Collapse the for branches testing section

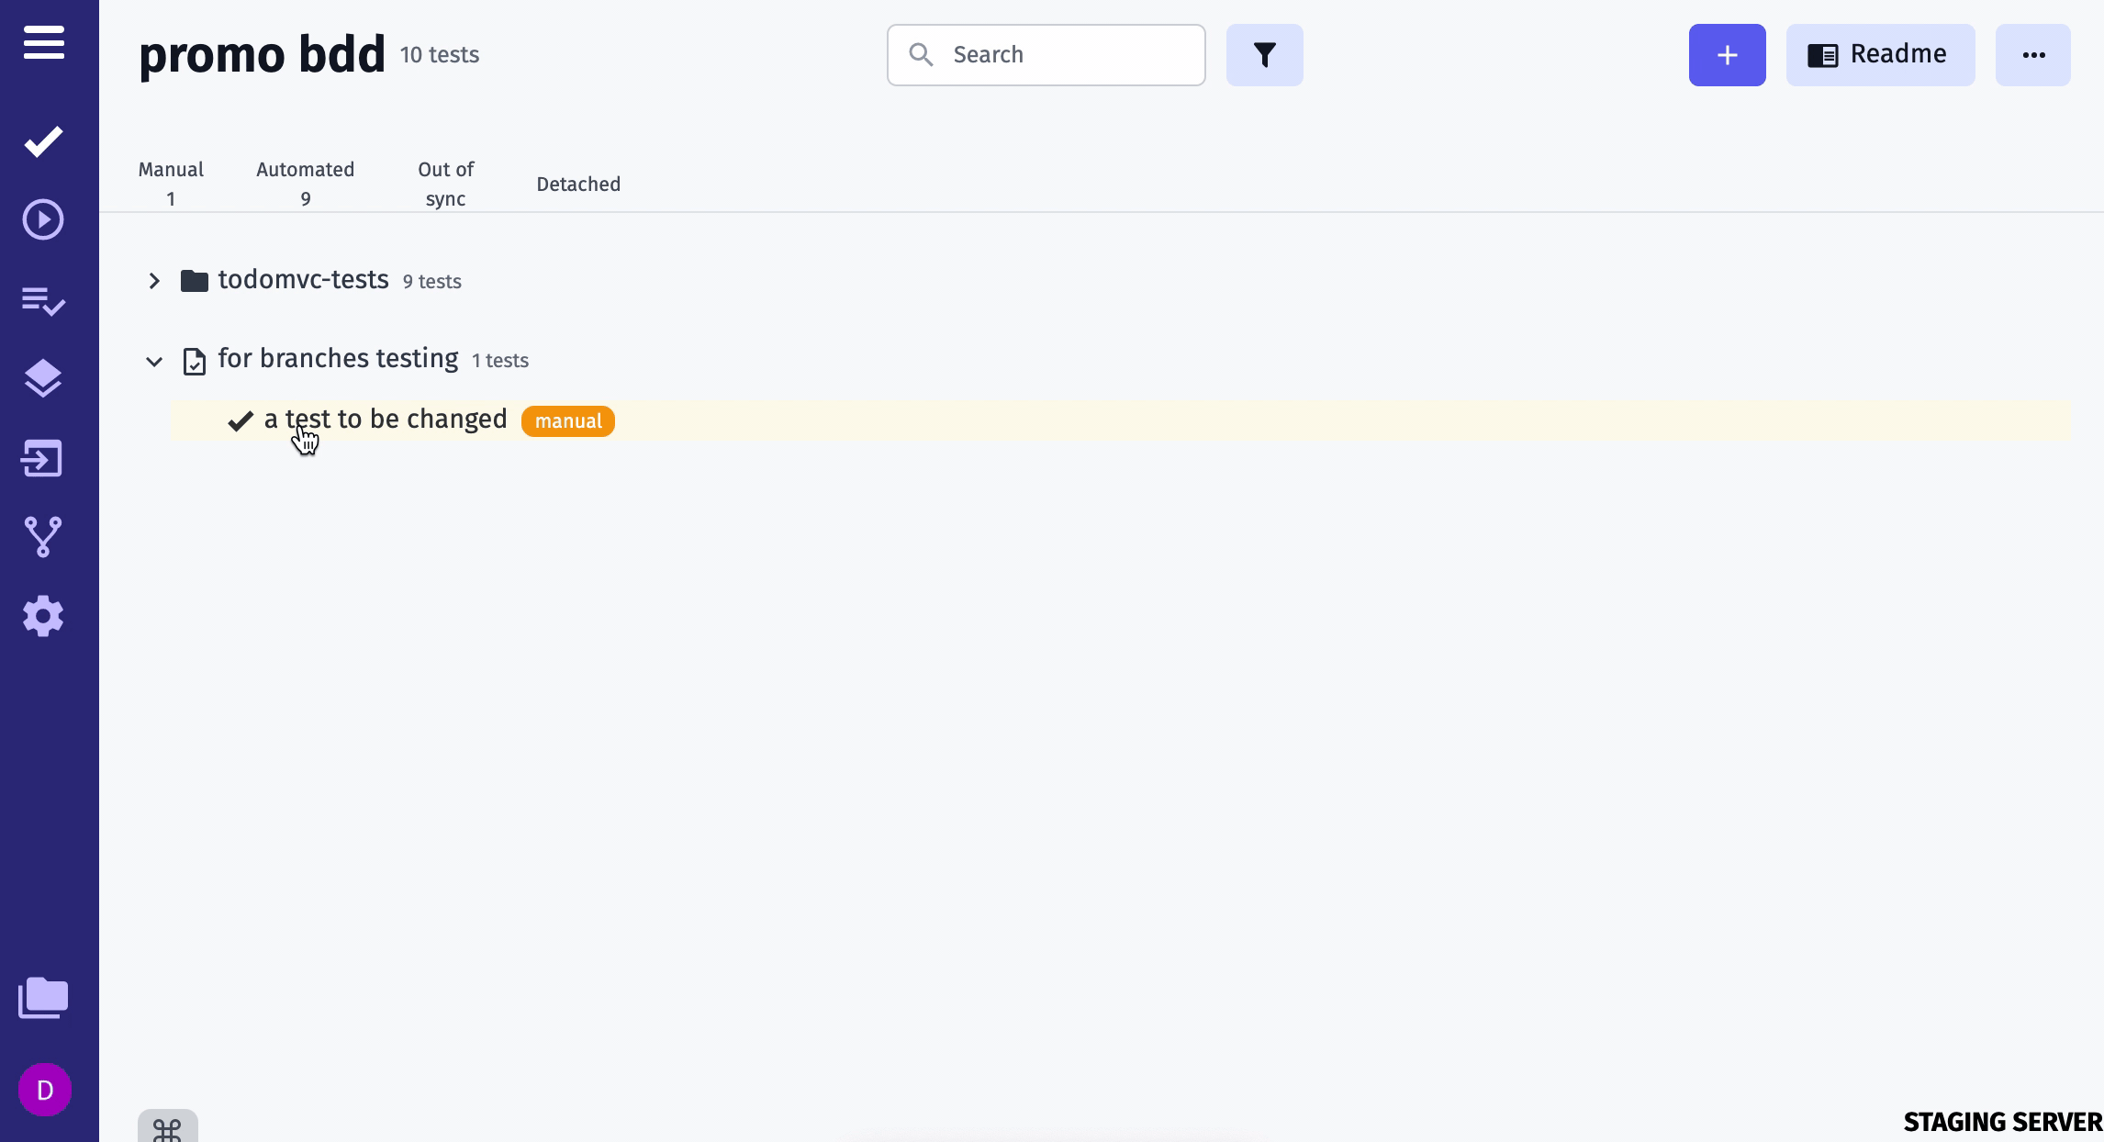tap(155, 360)
